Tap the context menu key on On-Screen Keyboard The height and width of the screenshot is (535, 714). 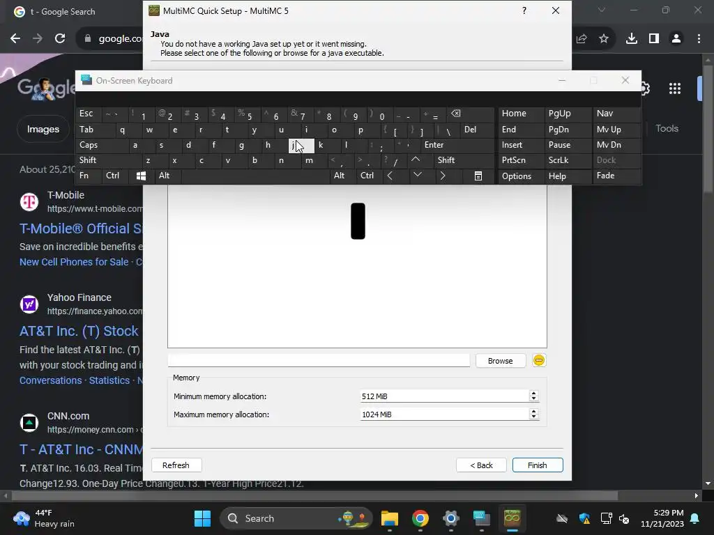(x=478, y=176)
